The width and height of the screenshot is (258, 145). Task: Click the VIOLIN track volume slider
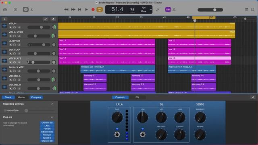[x=39, y=27]
